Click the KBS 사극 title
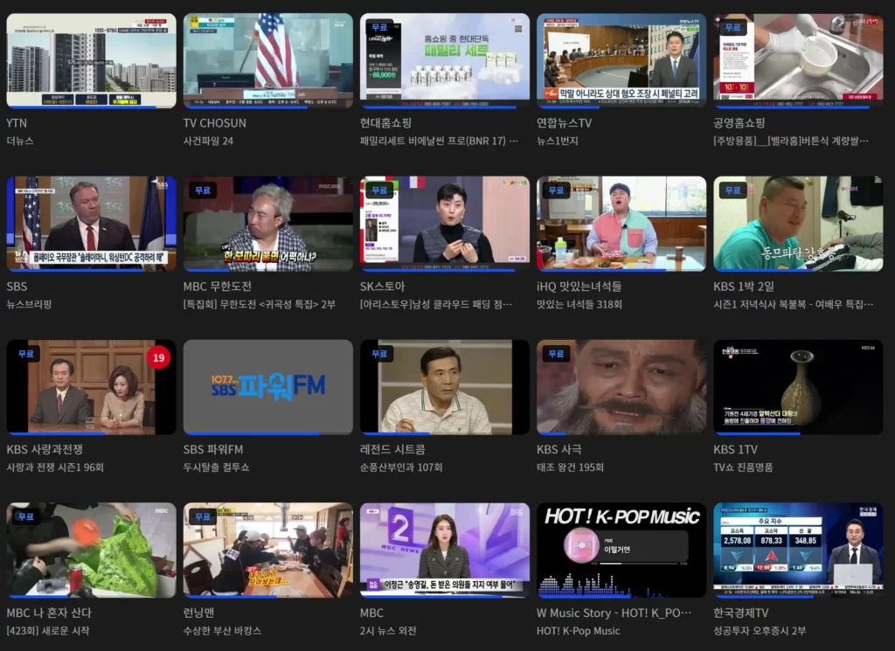 click(559, 450)
